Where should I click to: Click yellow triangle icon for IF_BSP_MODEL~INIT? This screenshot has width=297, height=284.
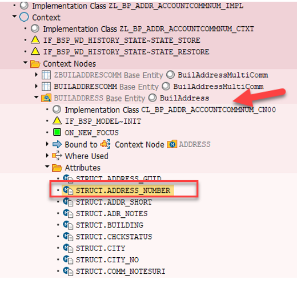(x=57, y=121)
